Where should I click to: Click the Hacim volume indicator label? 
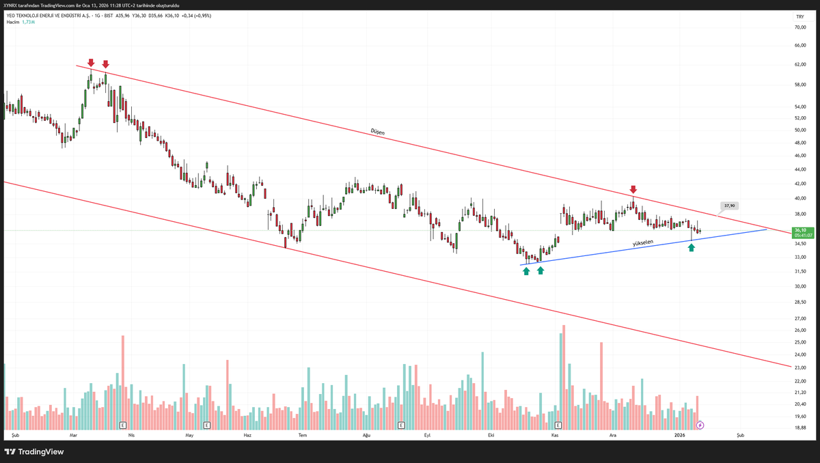13,22
